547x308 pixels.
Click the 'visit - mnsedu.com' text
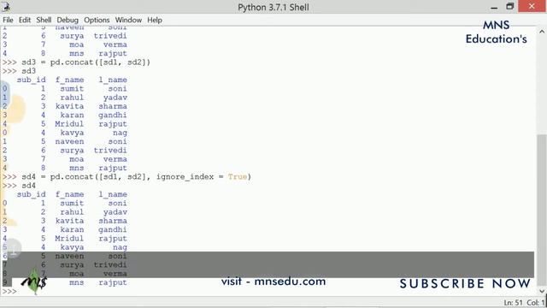click(x=273, y=281)
